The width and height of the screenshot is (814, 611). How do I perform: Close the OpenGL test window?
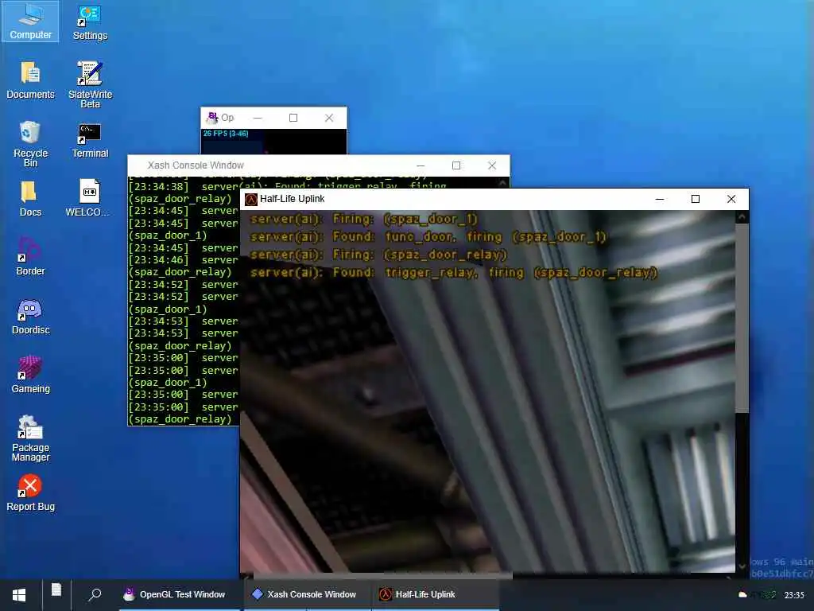click(329, 118)
